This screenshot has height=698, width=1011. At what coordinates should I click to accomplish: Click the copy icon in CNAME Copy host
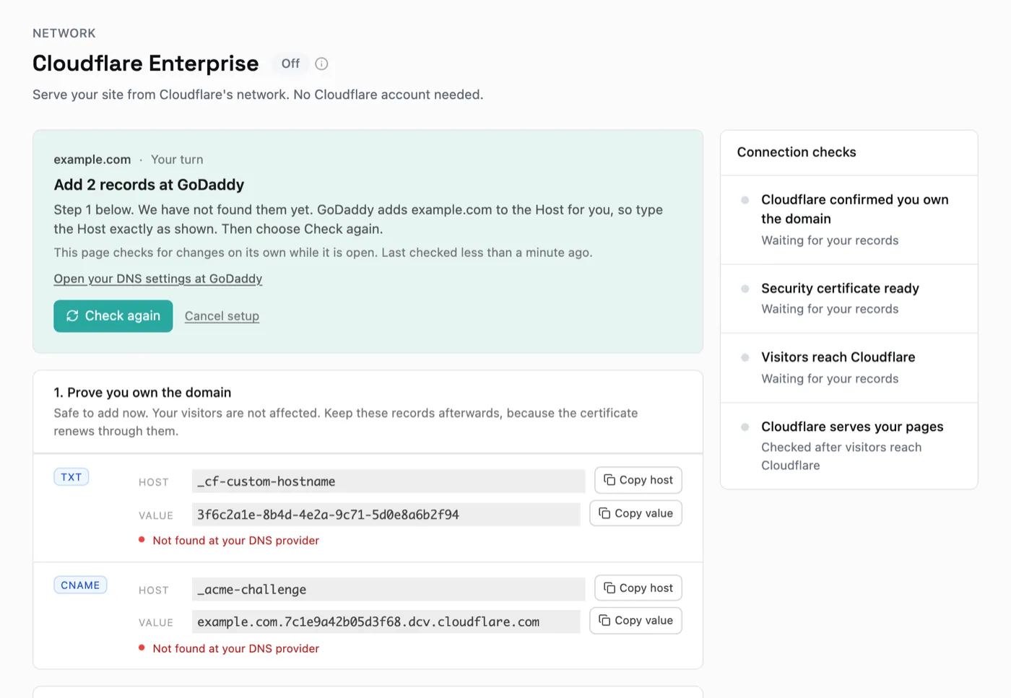tap(609, 588)
